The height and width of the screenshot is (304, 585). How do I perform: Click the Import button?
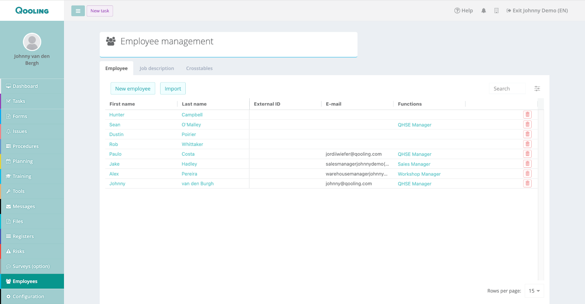tap(173, 89)
